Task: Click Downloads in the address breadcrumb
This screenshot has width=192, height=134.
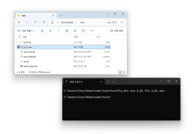Action: click(67, 23)
